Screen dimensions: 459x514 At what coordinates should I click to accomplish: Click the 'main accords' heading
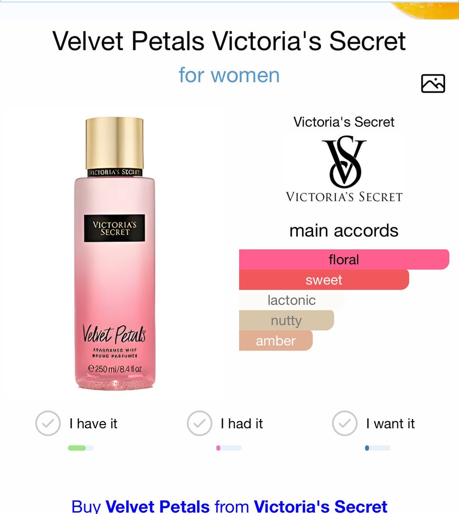344,230
